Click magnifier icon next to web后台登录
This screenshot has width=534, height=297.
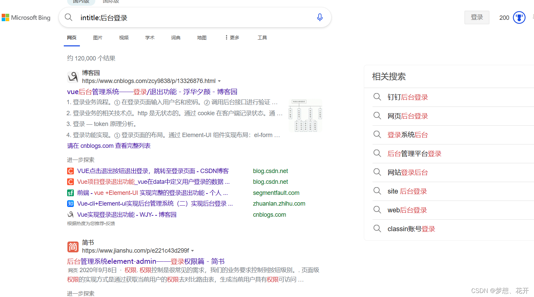coord(377,210)
